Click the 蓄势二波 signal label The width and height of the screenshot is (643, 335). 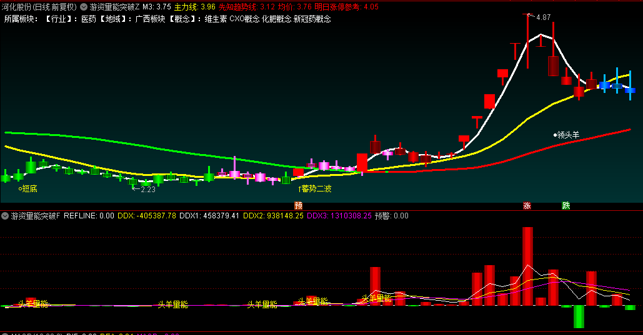tap(316, 188)
